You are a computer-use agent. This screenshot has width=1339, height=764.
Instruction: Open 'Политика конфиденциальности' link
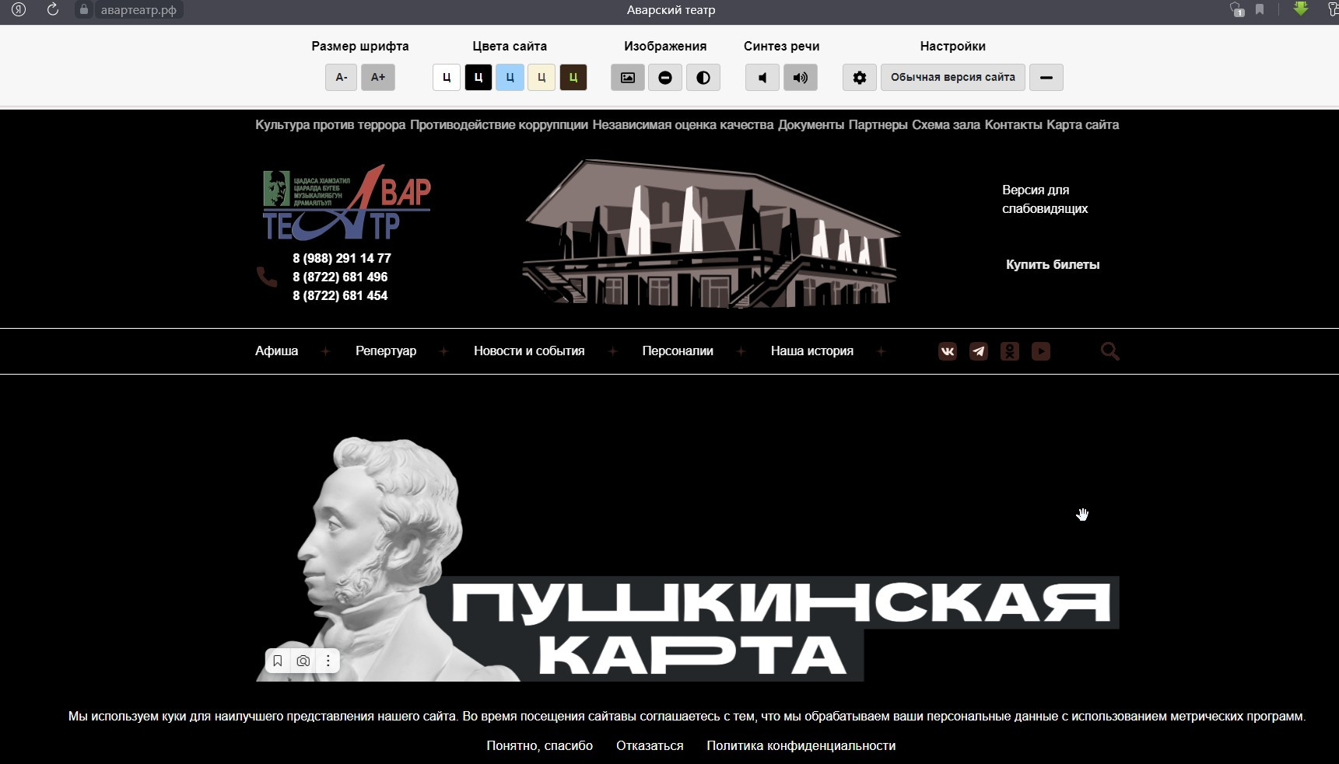[801, 745]
